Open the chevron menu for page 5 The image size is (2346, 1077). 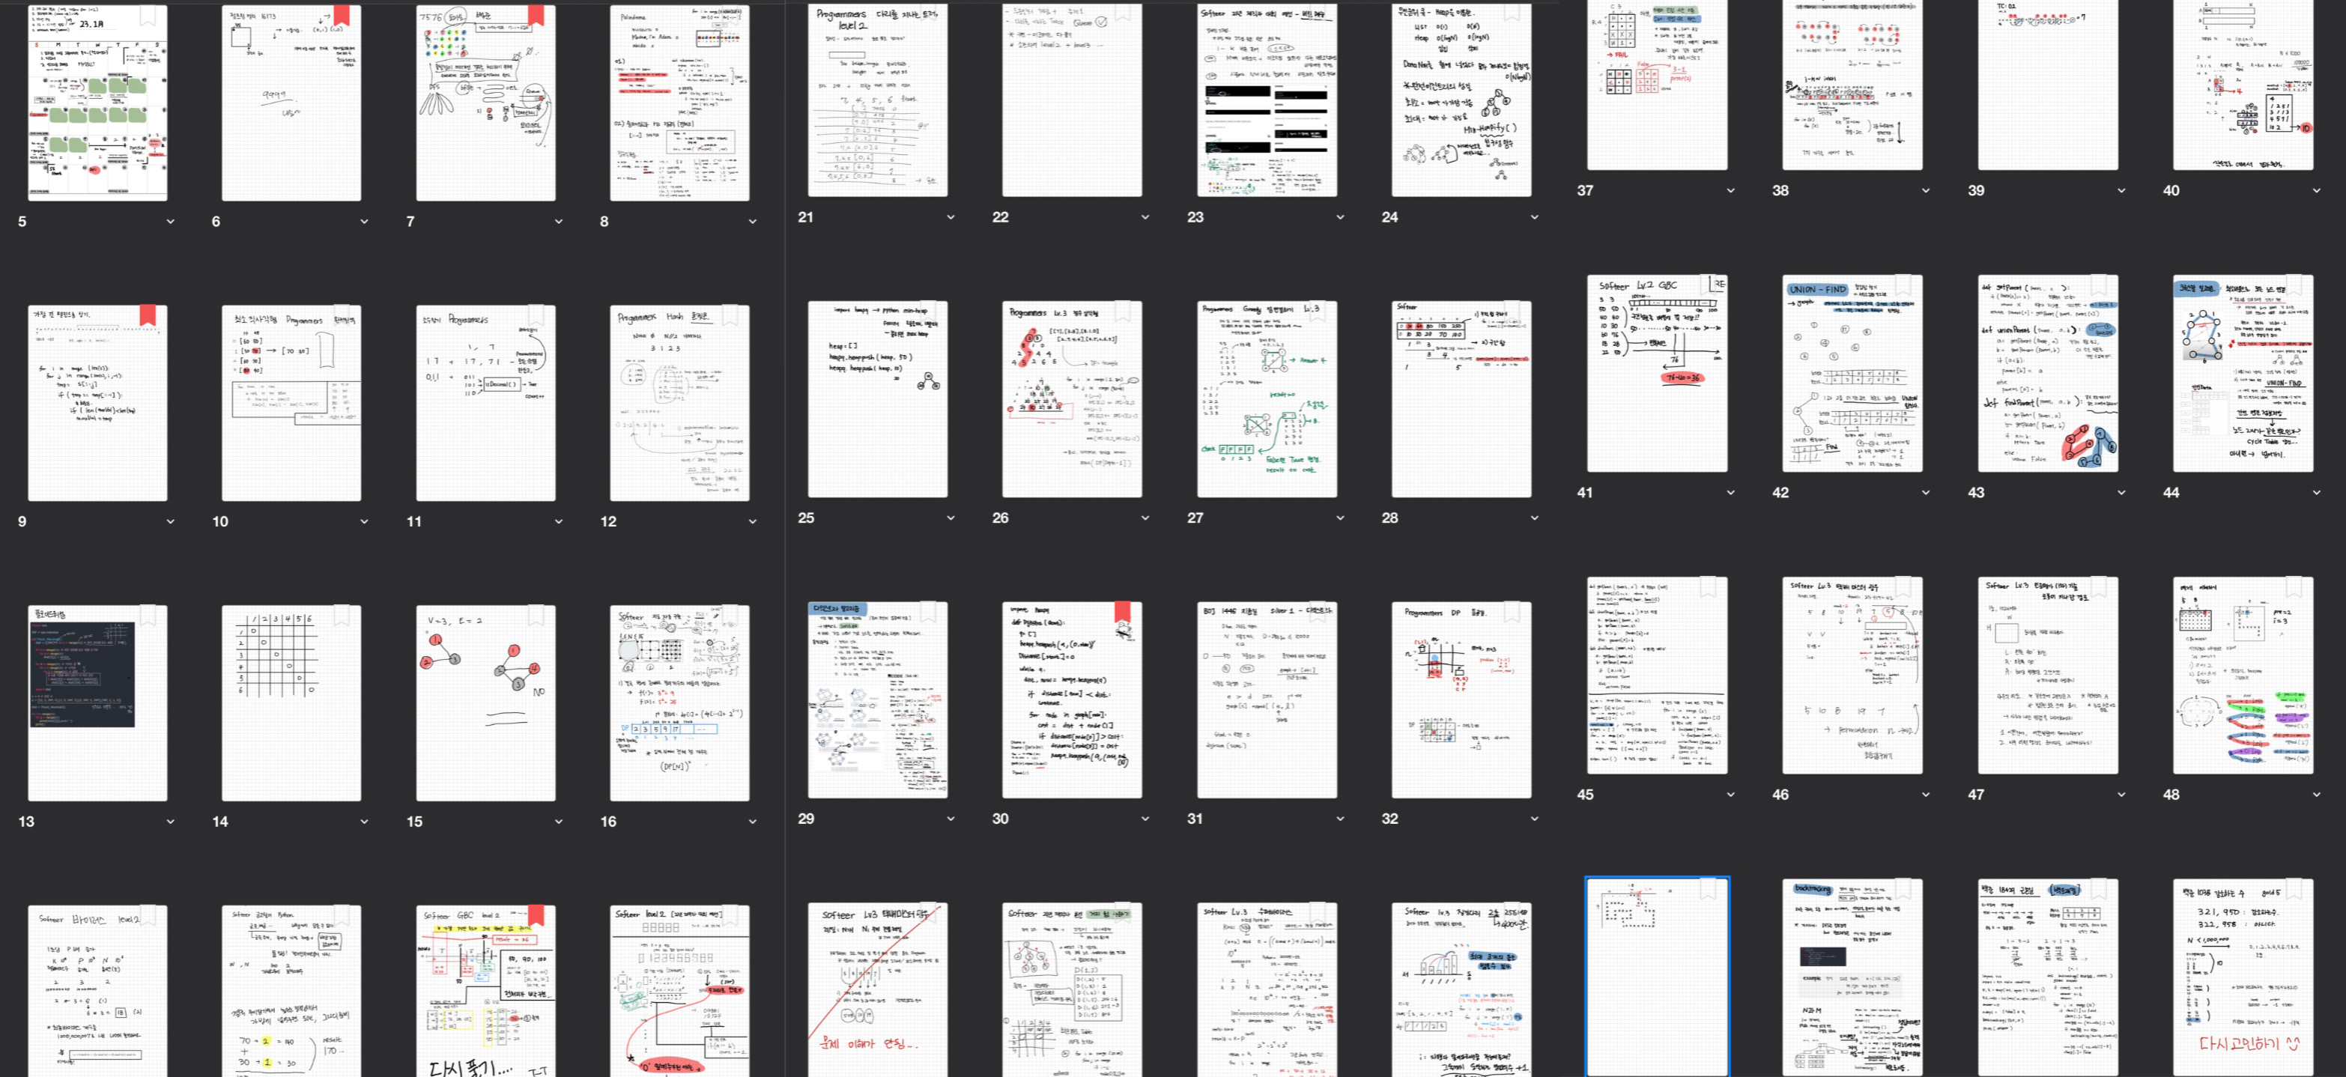(170, 221)
